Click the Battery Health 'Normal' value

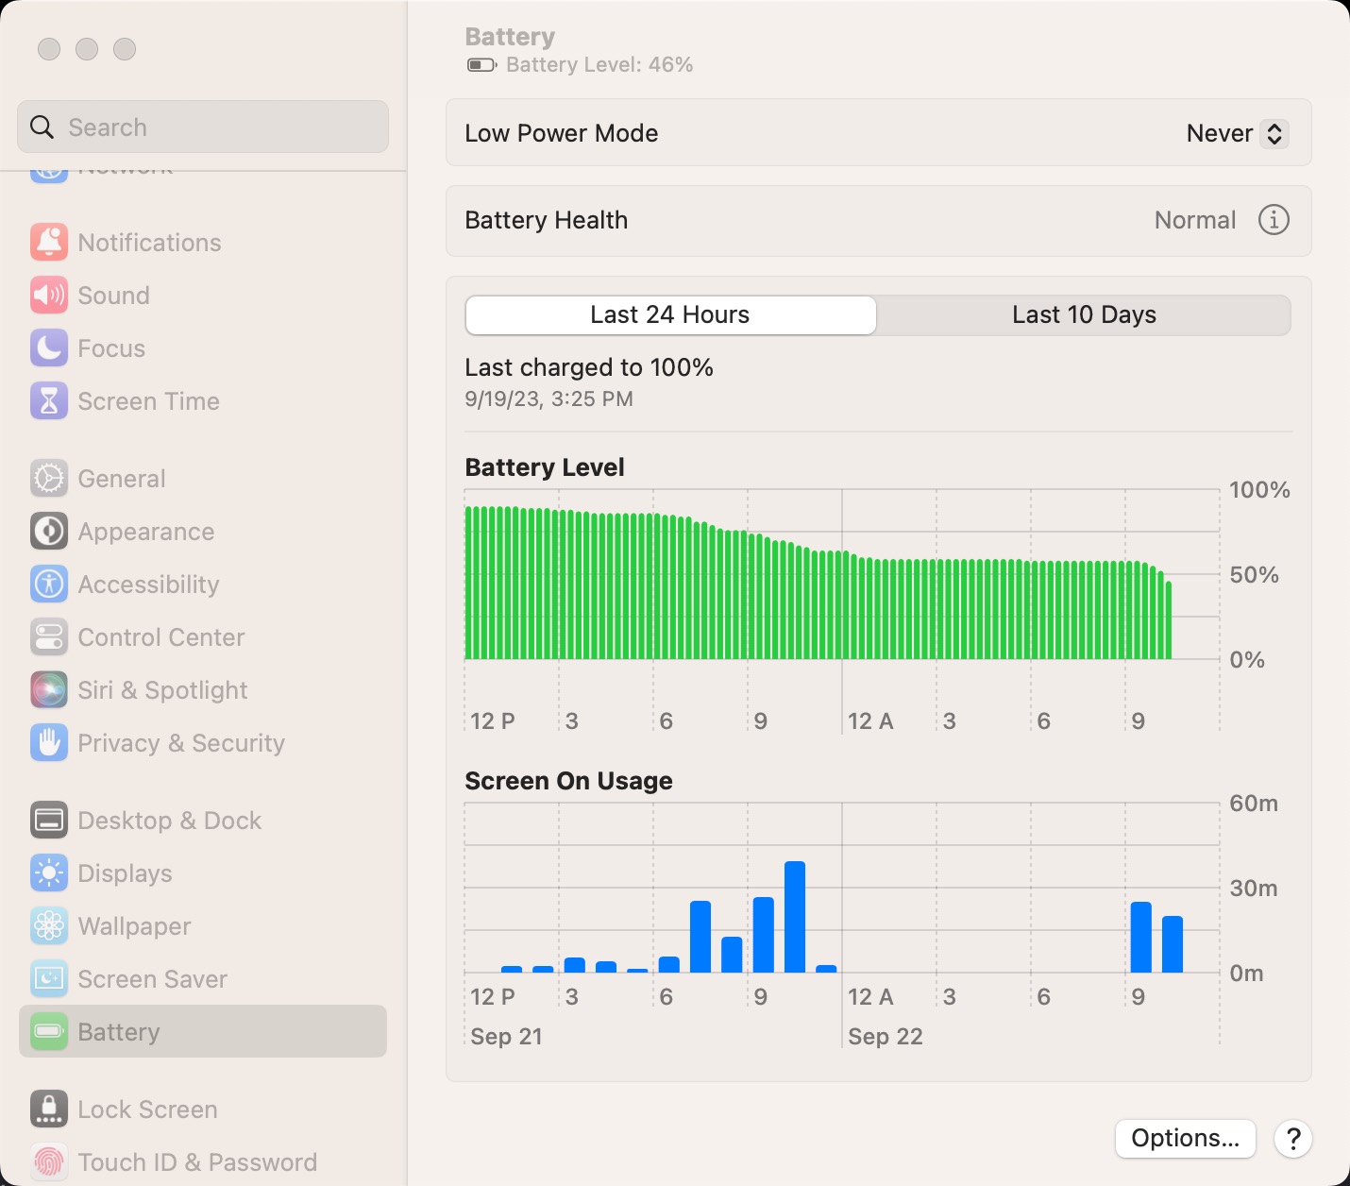point(1195,220)
